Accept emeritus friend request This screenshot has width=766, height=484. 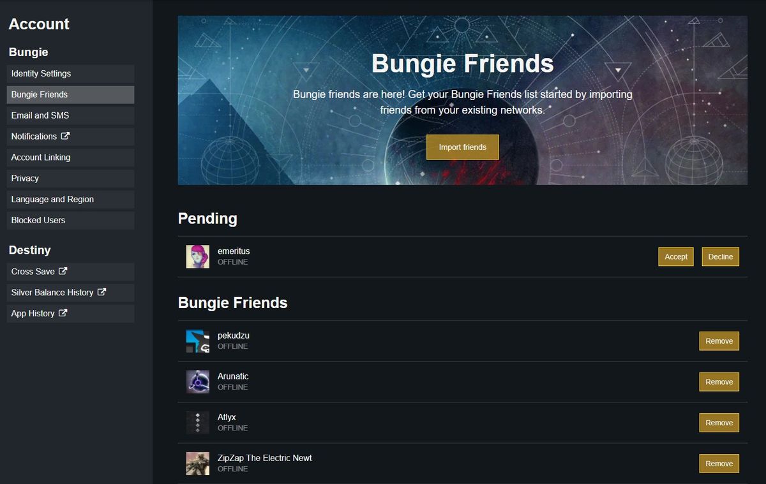tap(676, 256)
